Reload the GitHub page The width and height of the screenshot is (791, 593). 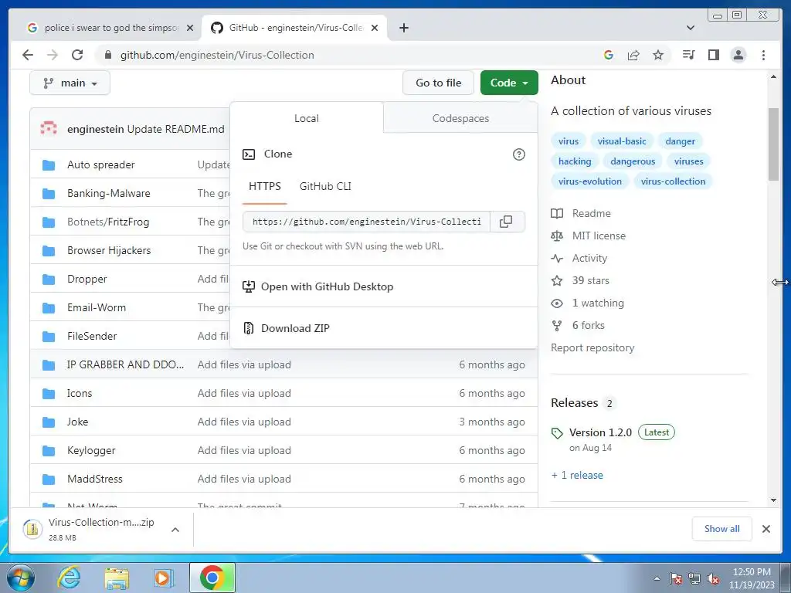77,55
